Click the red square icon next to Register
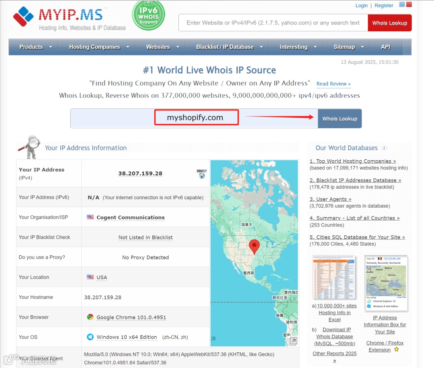The height and width of the screenshot is (368, 434). (409, 4)
